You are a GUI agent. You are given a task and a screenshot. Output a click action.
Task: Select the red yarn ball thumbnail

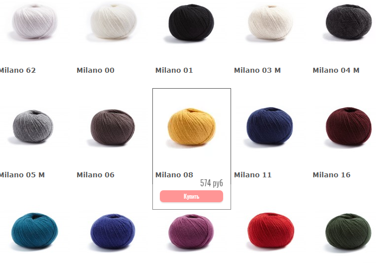(x=270, y=230)
